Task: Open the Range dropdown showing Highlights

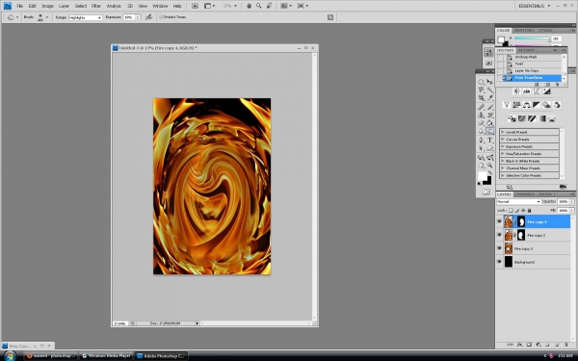Action: 85,17
